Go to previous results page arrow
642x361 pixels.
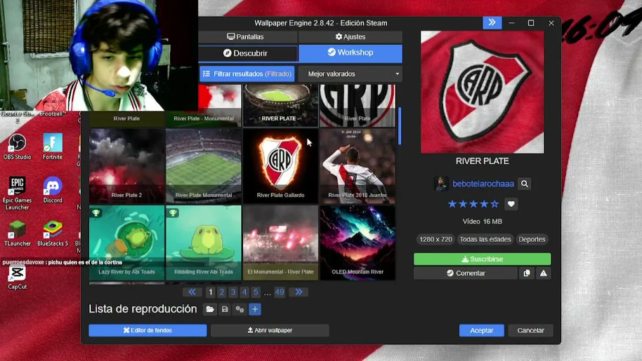click(192, 292)
